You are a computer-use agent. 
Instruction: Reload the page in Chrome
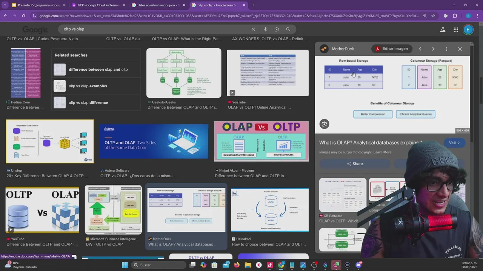(x=23, y=16)
